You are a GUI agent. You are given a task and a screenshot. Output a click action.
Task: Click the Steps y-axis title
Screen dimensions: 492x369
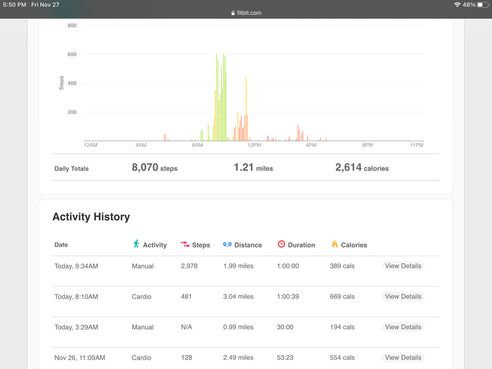pyautogui.click(x=62, y=83)
